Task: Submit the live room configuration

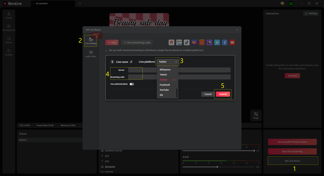Action: [x=222, y=94]
